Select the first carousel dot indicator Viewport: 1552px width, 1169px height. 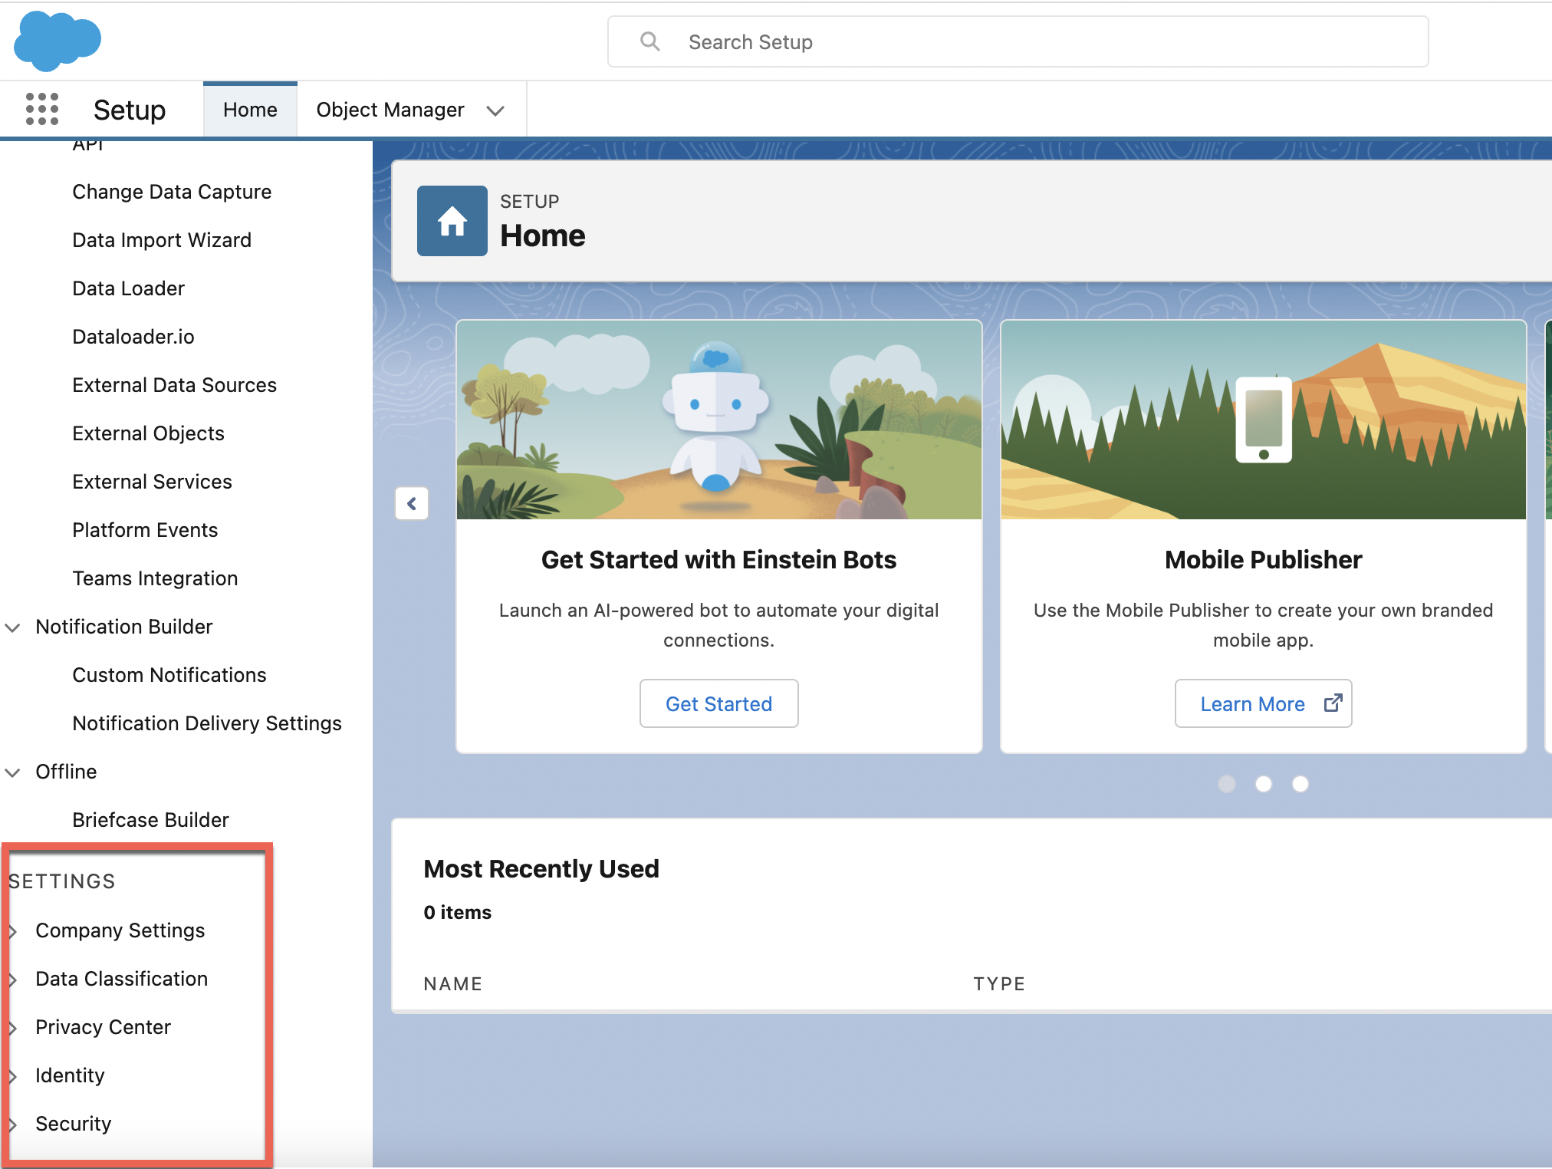1227,783
